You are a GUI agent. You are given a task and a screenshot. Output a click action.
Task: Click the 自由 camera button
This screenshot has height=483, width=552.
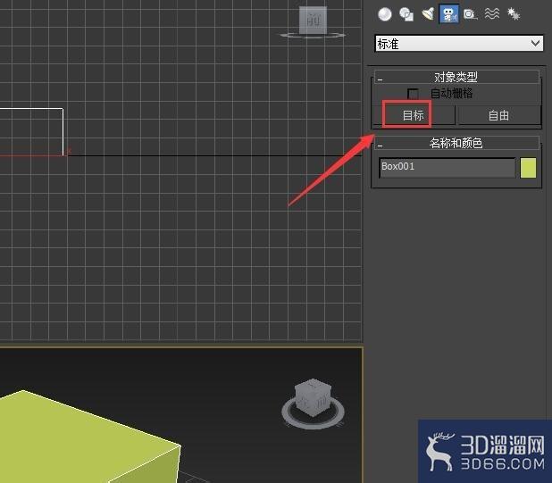coord(498,115)
